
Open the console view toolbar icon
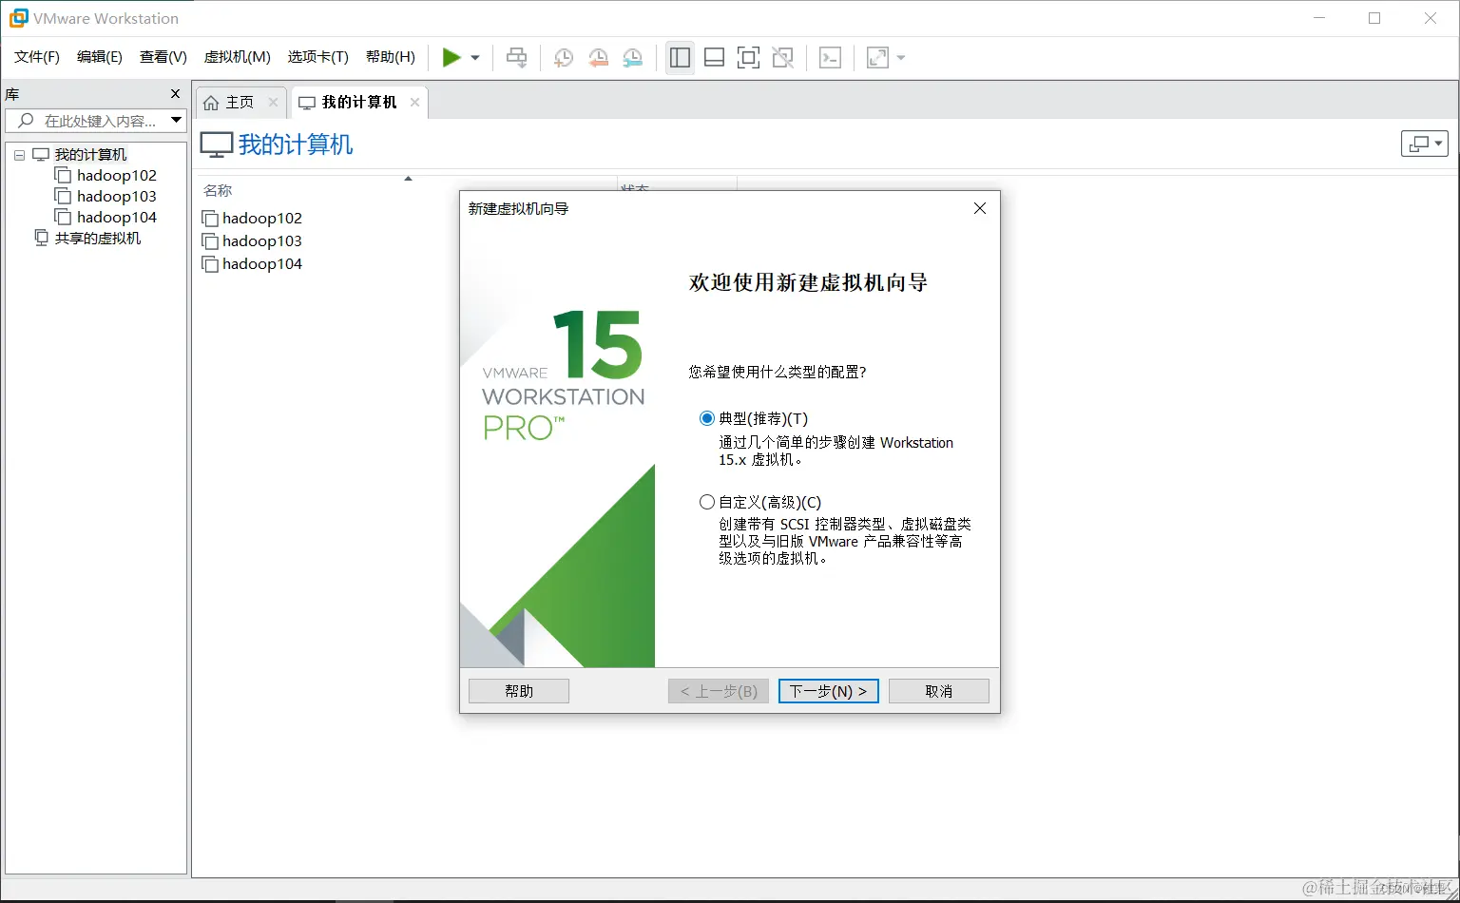click(830, 58)
